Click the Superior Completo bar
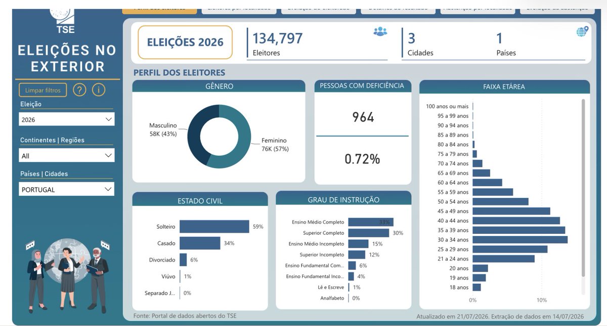This screenshot has width=607, height=326. [368, 233]
